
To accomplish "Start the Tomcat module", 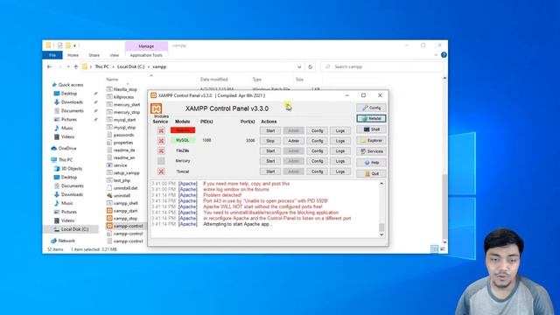I will pos(270,171).
